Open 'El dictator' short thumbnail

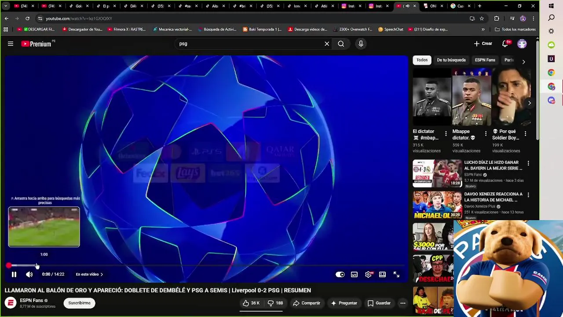[x=431, y=97]
